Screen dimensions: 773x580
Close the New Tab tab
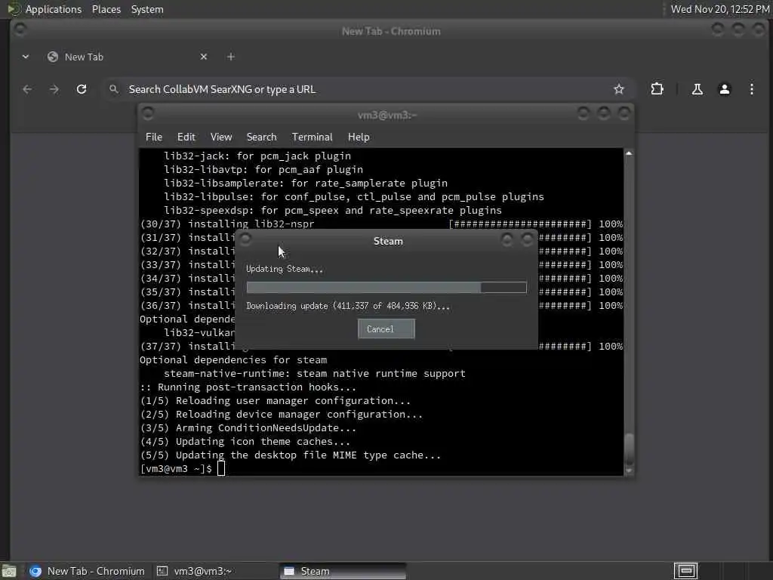coord(204,57)
